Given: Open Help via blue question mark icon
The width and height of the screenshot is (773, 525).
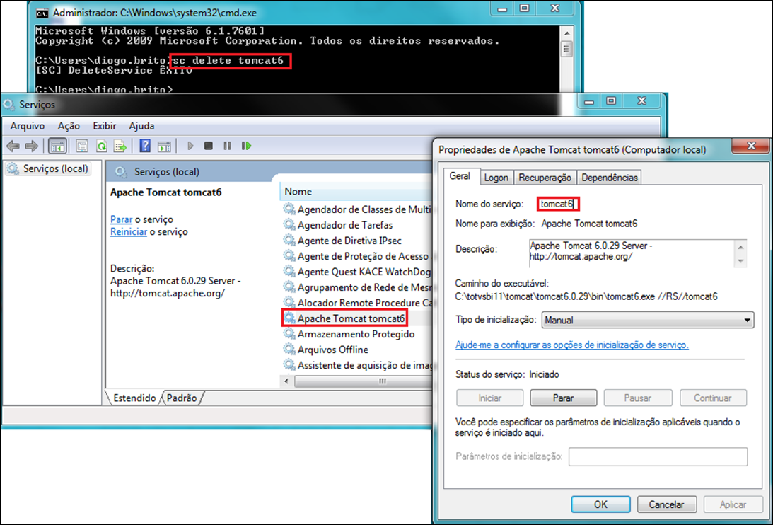Looking at the screenshot, I should [x=145, y=146].
